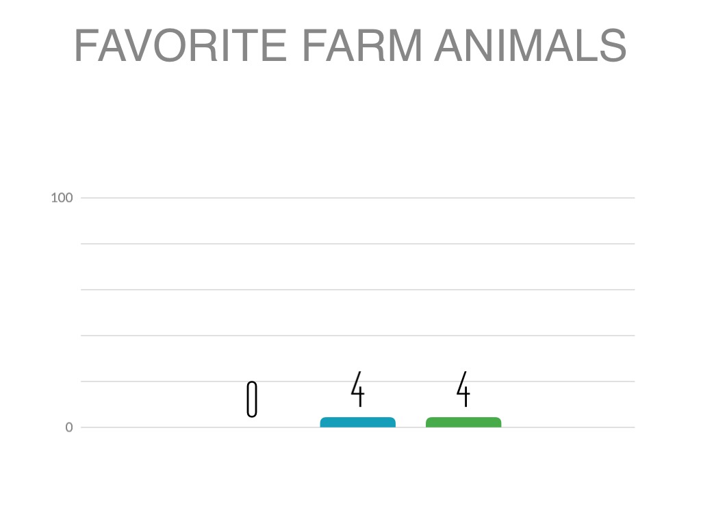Select the FAVORITE FARM ANIMALS chart title

[x=350, y=46]
